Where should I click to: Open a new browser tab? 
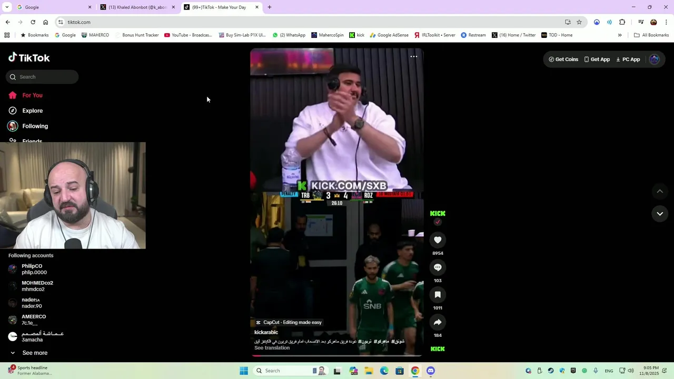[270, 7]
